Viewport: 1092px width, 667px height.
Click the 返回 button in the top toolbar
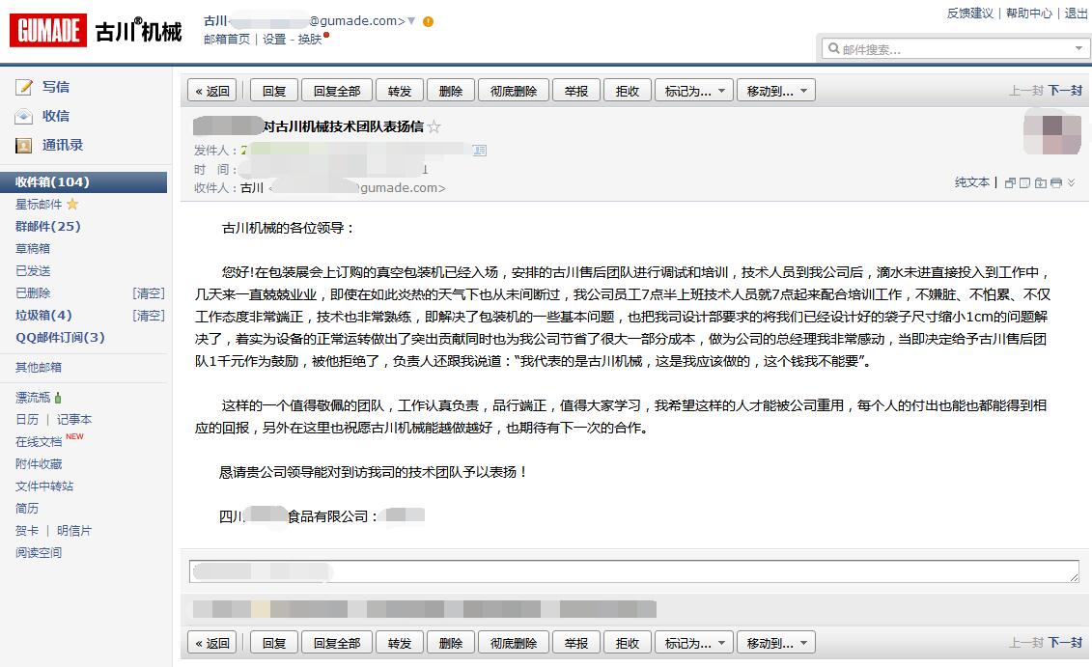pos(212,91)
